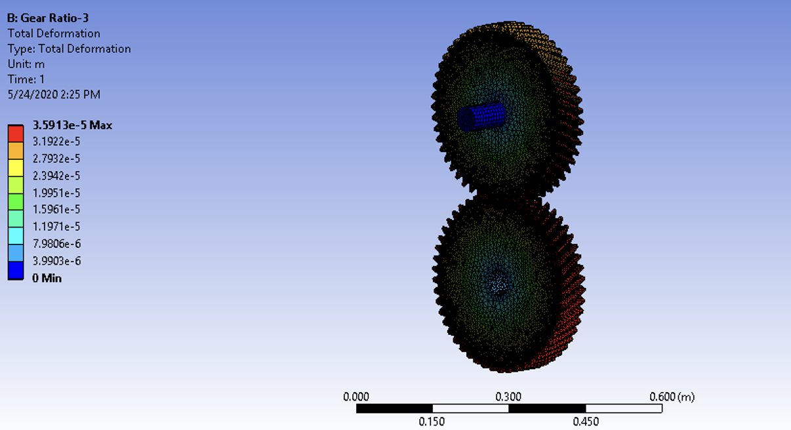Click the dark blue minimum legend band
The image size is (791, 430).
(x=16, y=270)
